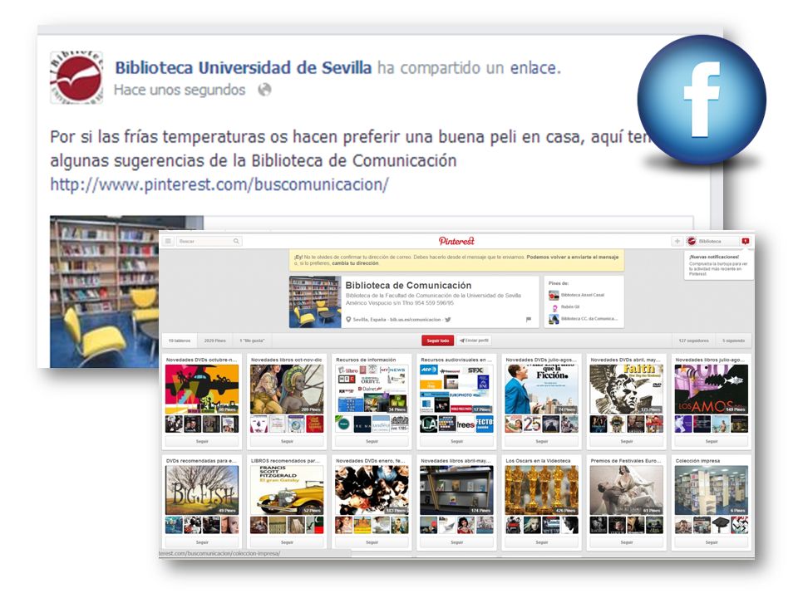
Task: Click the Biblioteca Assel Casal name
Action: (583, 295)
